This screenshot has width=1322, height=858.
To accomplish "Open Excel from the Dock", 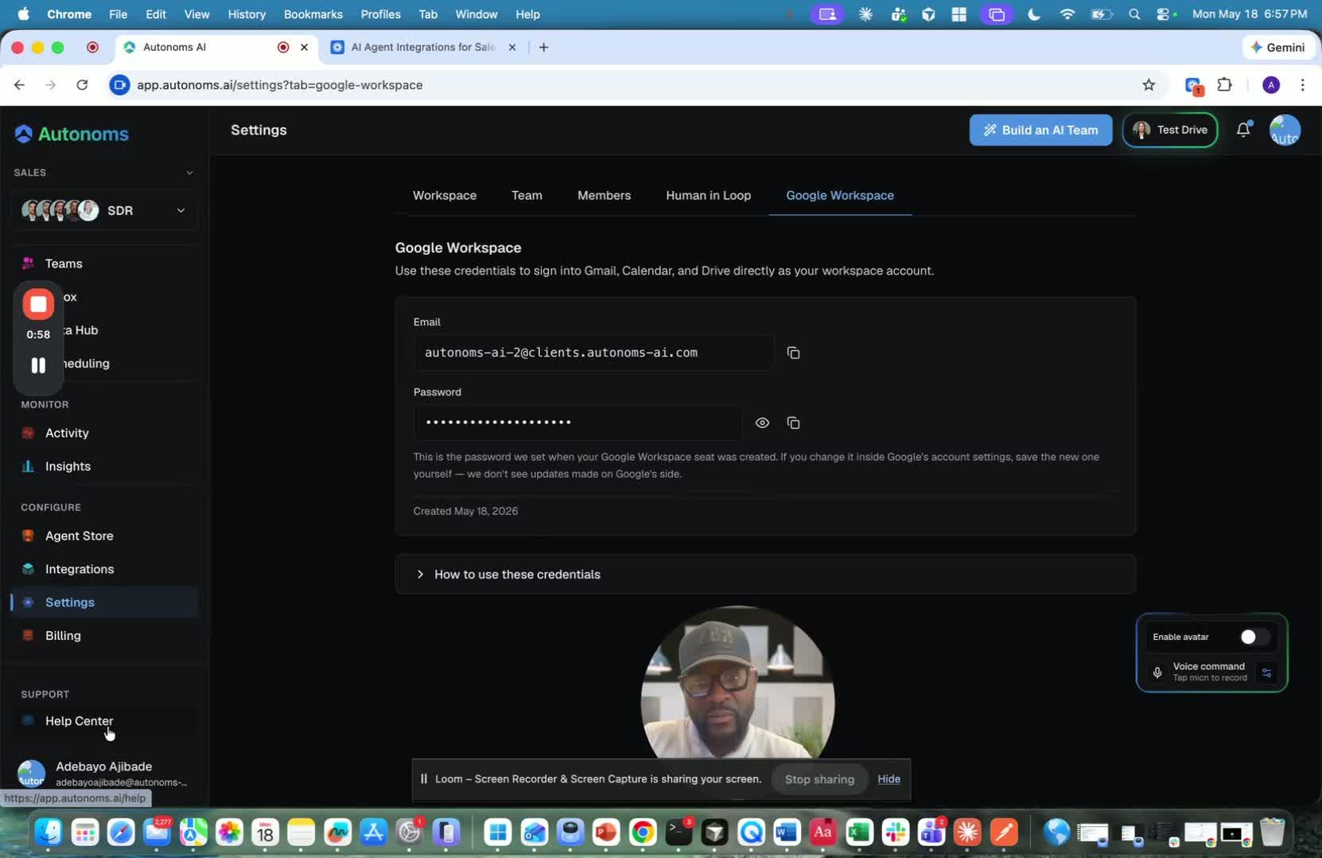I will coord(859,833).
